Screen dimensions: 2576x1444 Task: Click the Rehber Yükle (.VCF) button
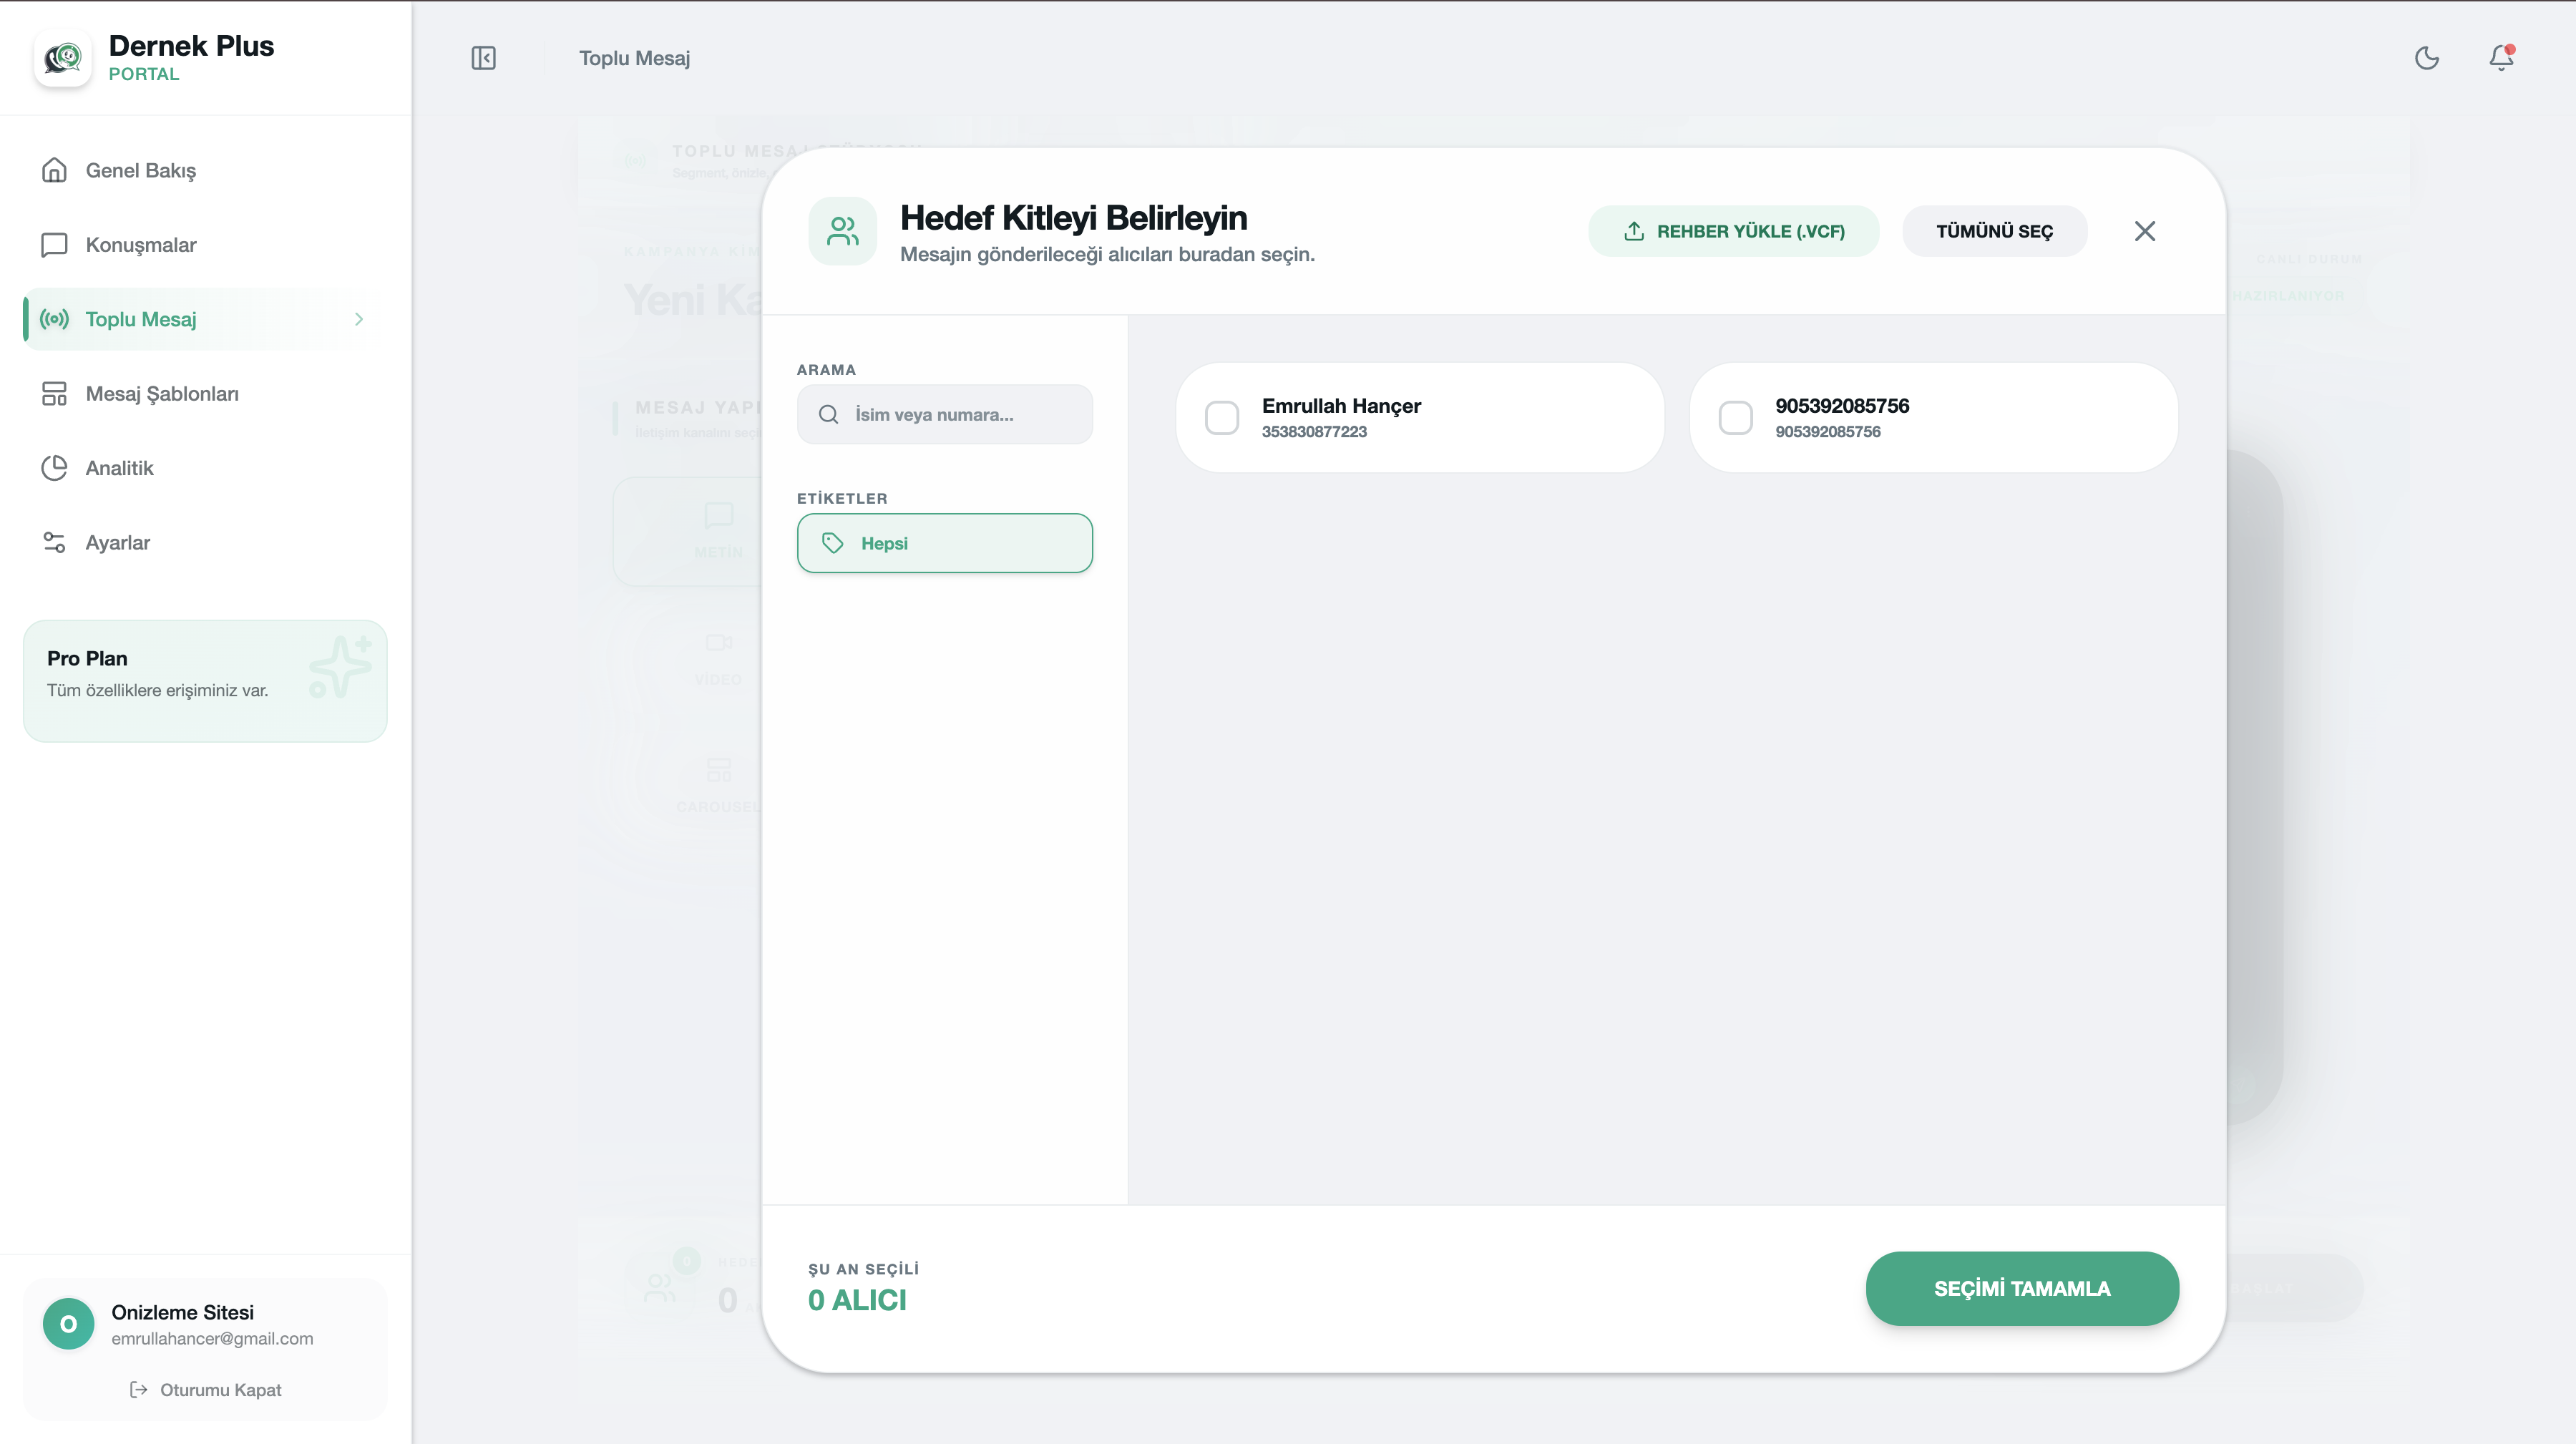click(x=1733, y=231)
